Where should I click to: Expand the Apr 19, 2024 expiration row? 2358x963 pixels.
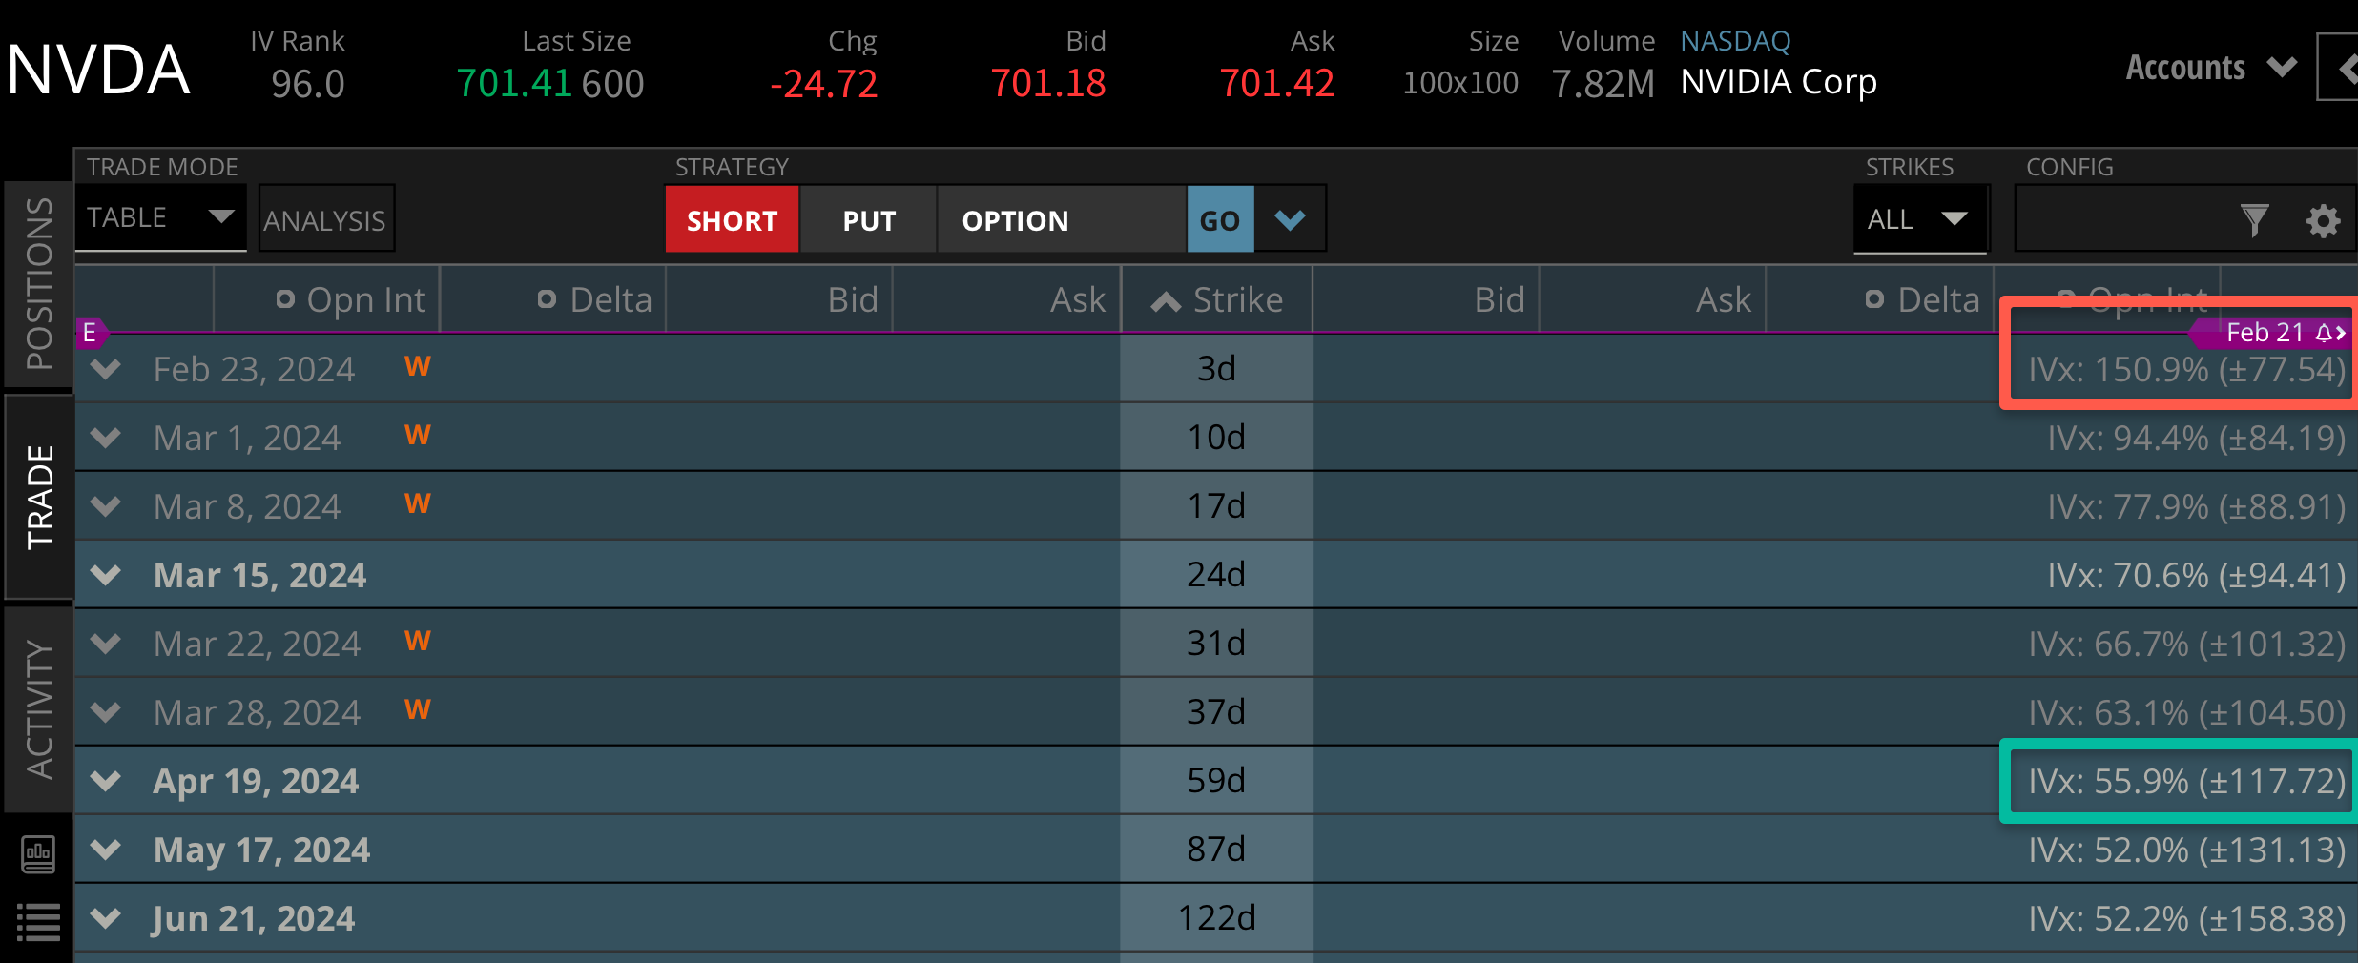pyautogui.click(x=106, y=781)
